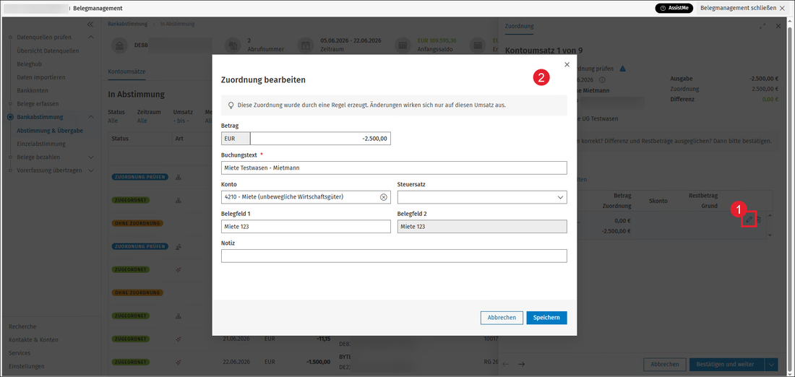Open the Umsatz filter - bis -
Image resolution: width=795 pixels, height=377 pixels.
coord(181,121)
